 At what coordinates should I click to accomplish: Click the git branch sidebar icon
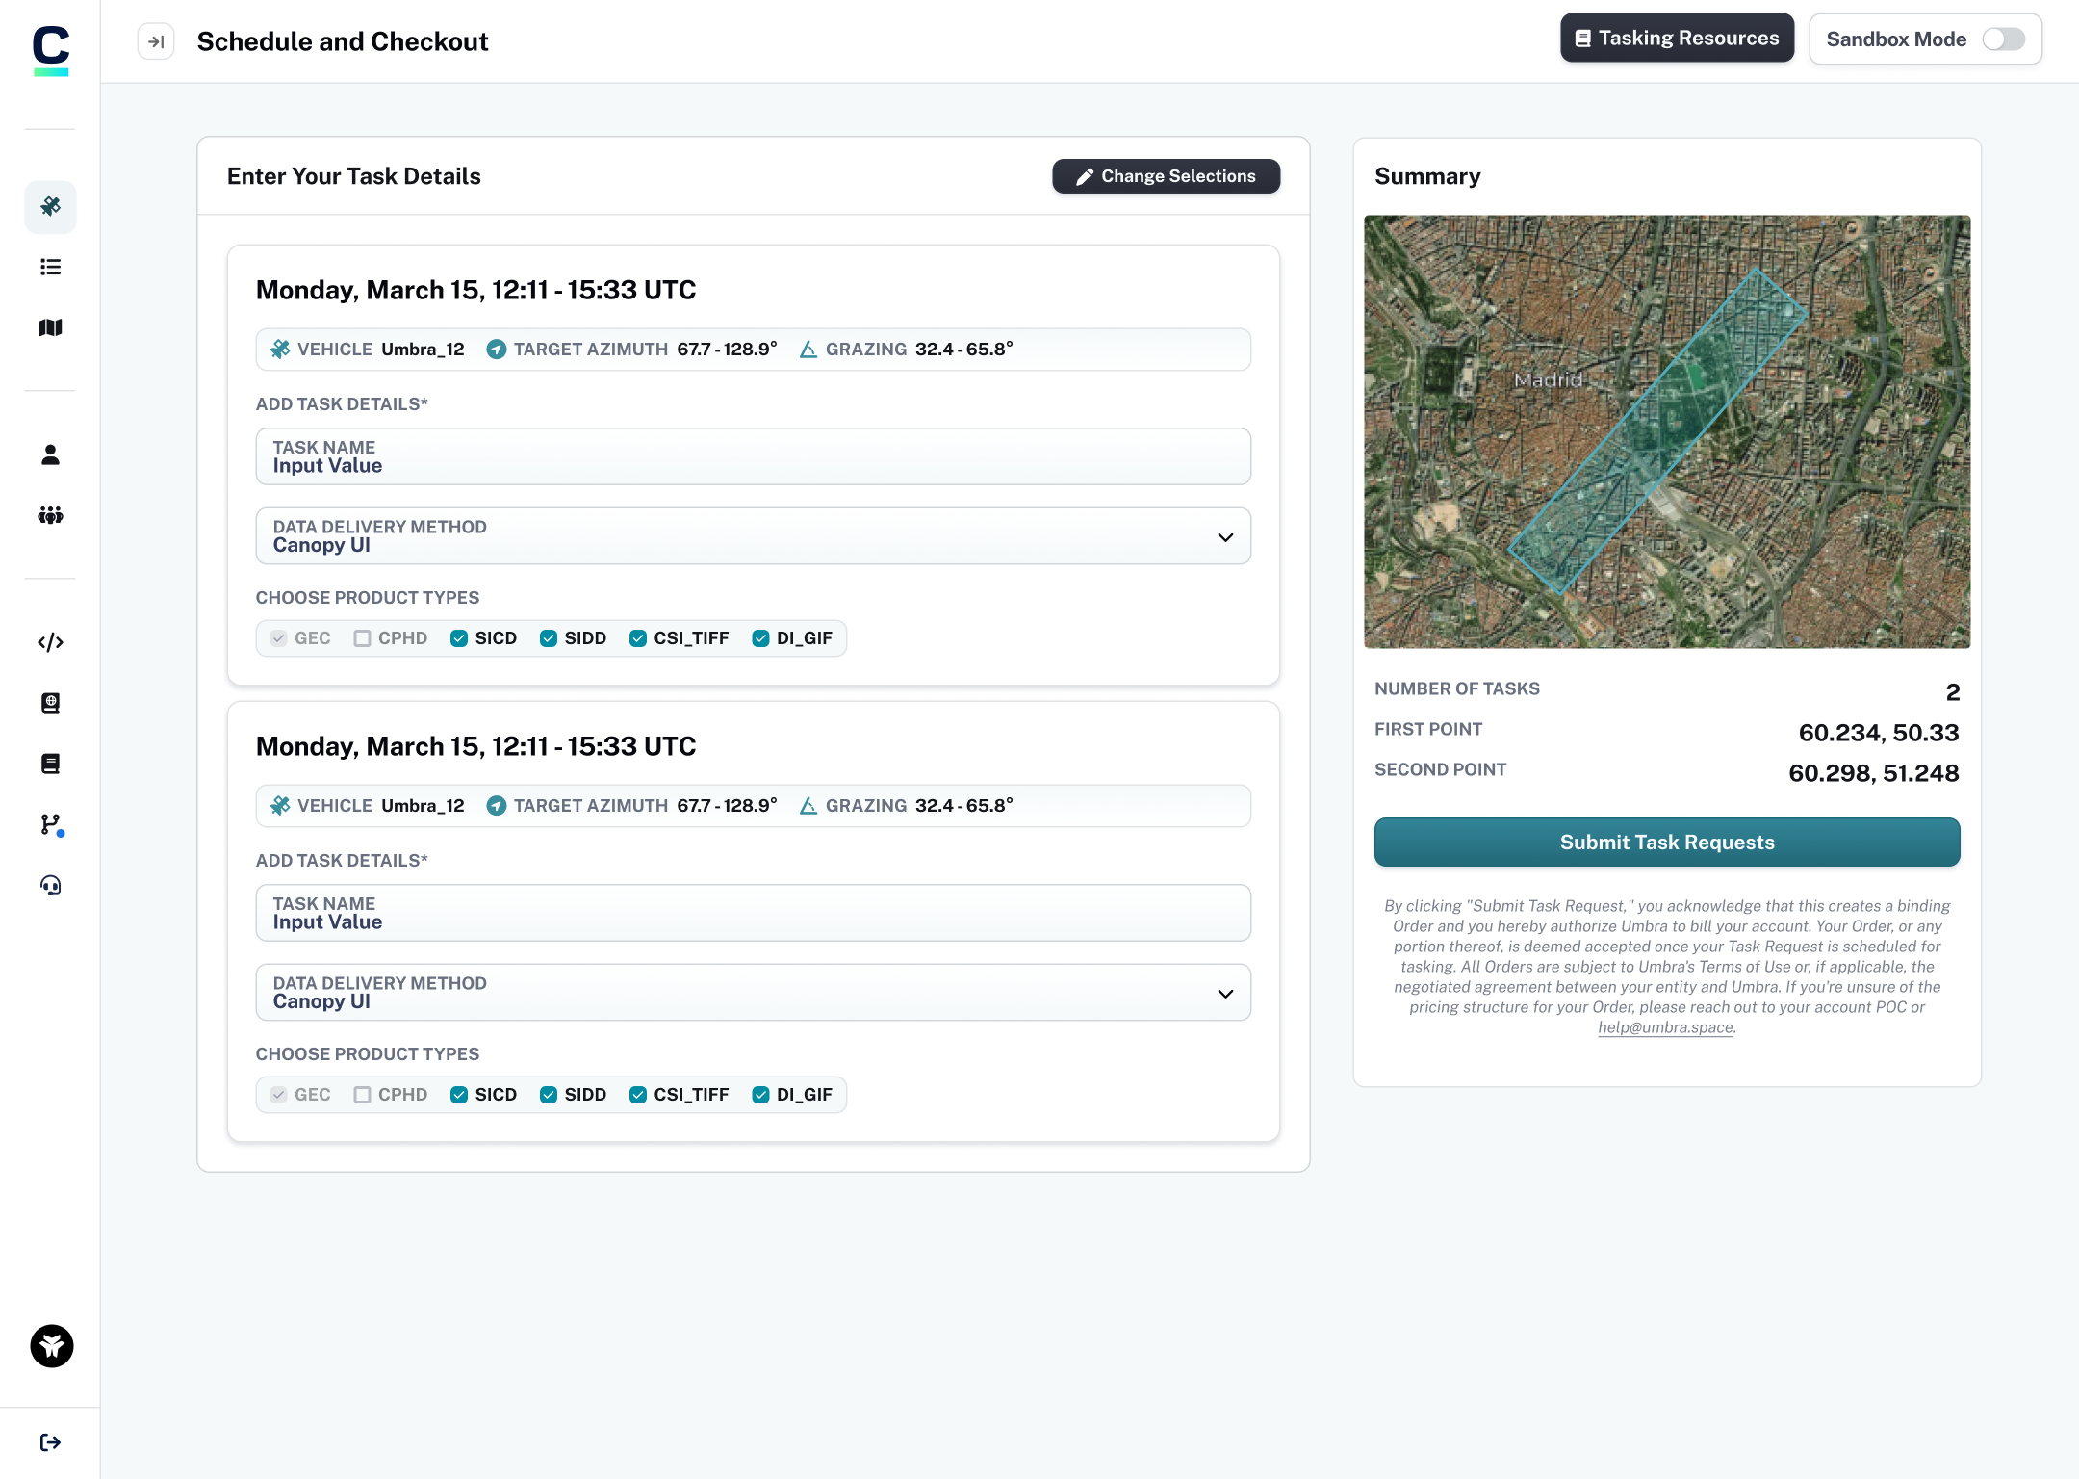pos(50,824)
